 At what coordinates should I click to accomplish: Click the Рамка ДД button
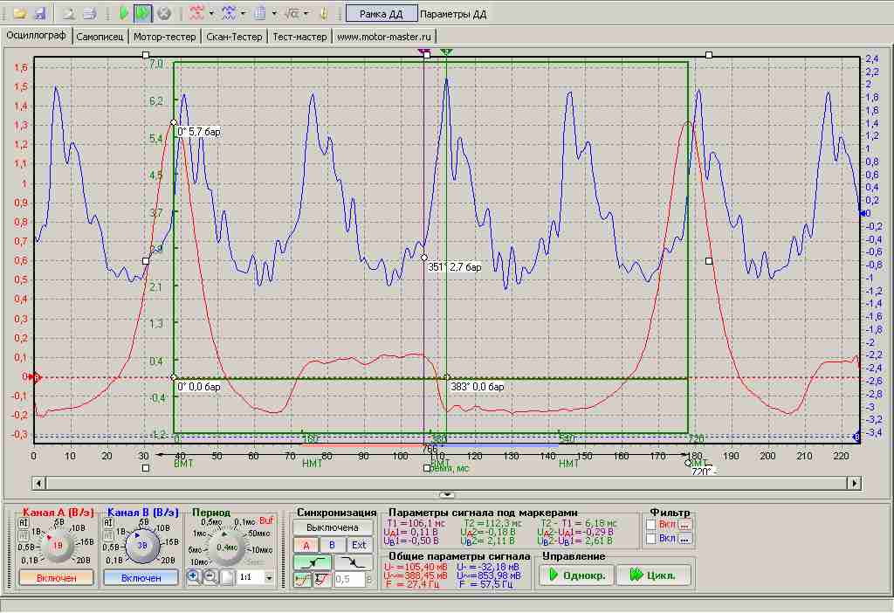[381, 14]
